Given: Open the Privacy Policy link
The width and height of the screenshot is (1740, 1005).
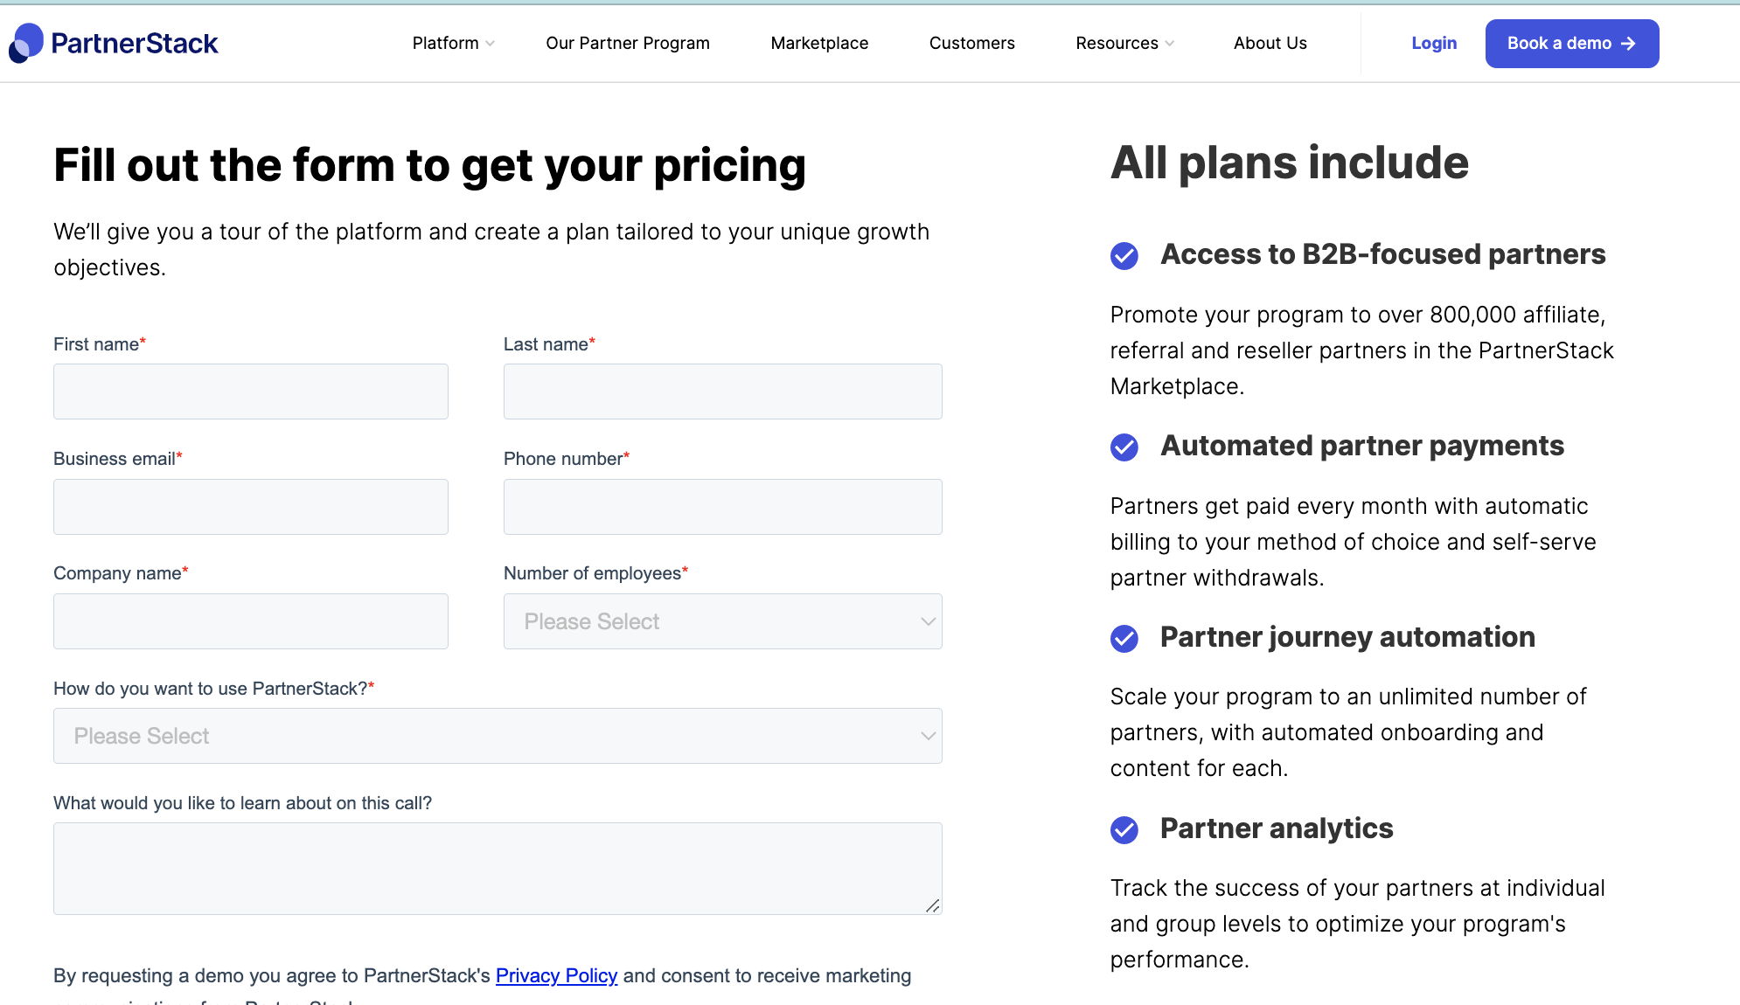Looking at the screenshot, I should coord(556,975).
